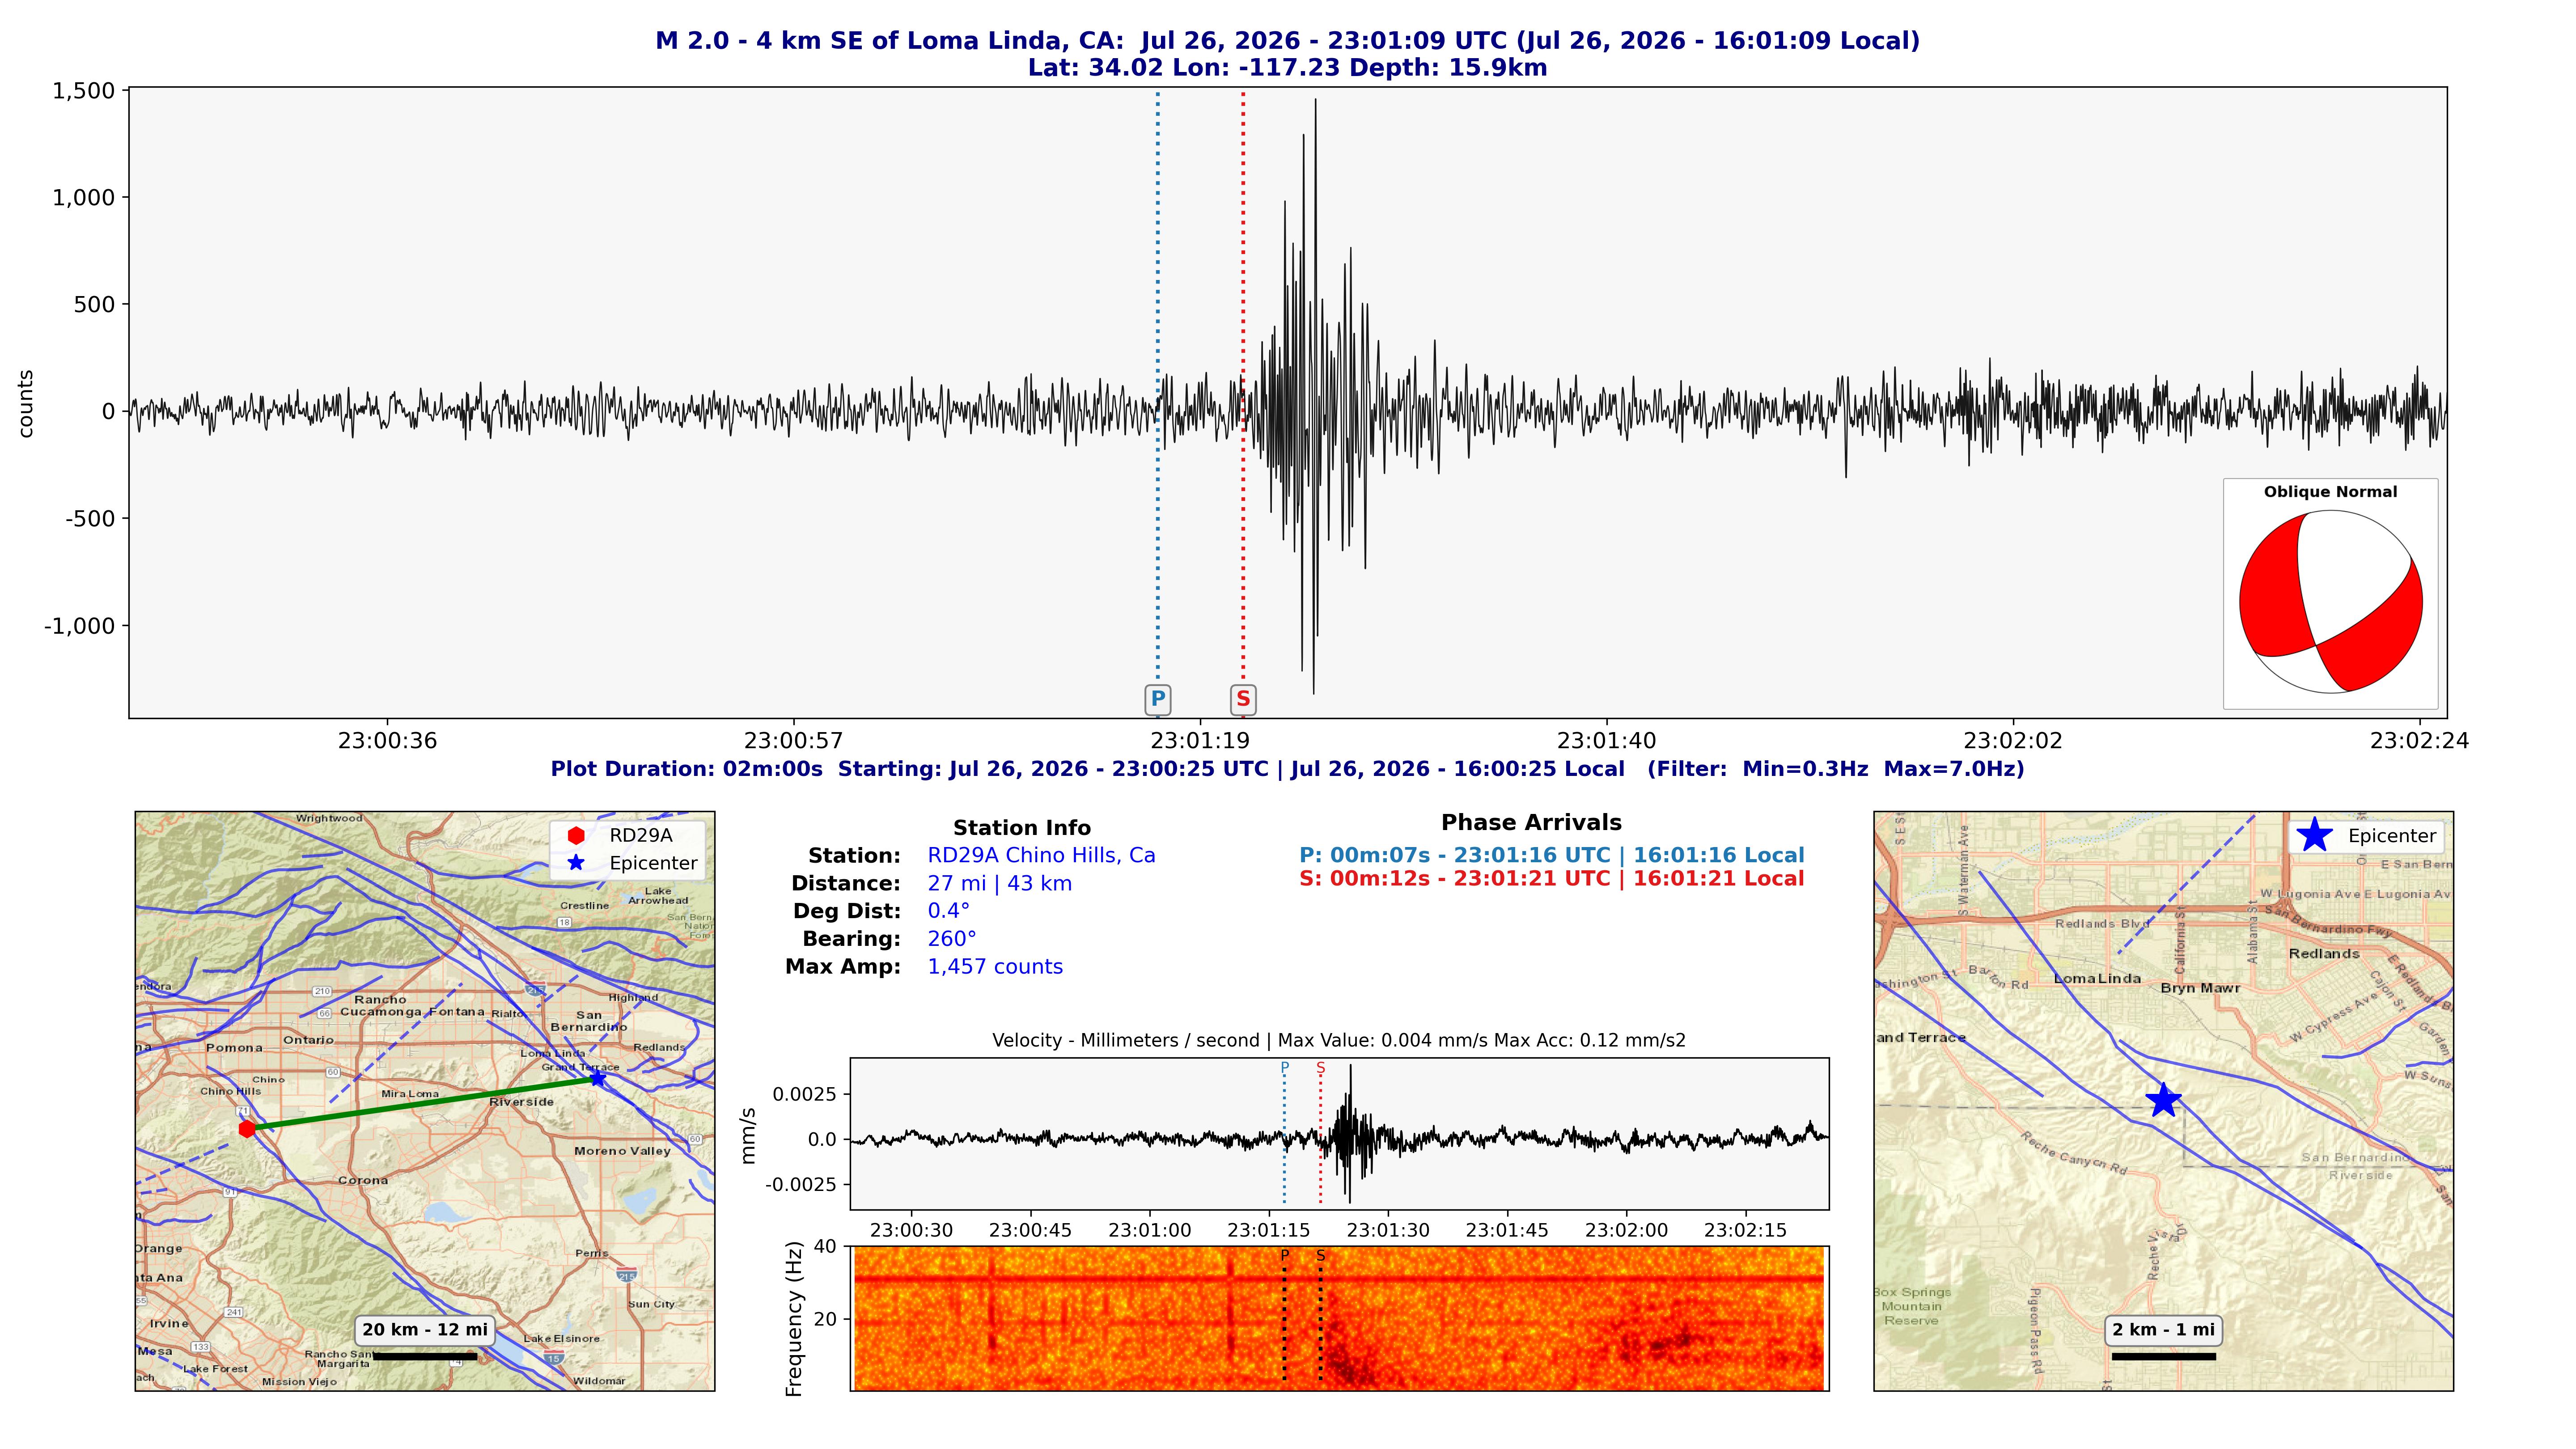Click the 'Bryn Mawr' label on the close-up map
This screenshot has height=1449, width=2576.
click(2200, 988)
